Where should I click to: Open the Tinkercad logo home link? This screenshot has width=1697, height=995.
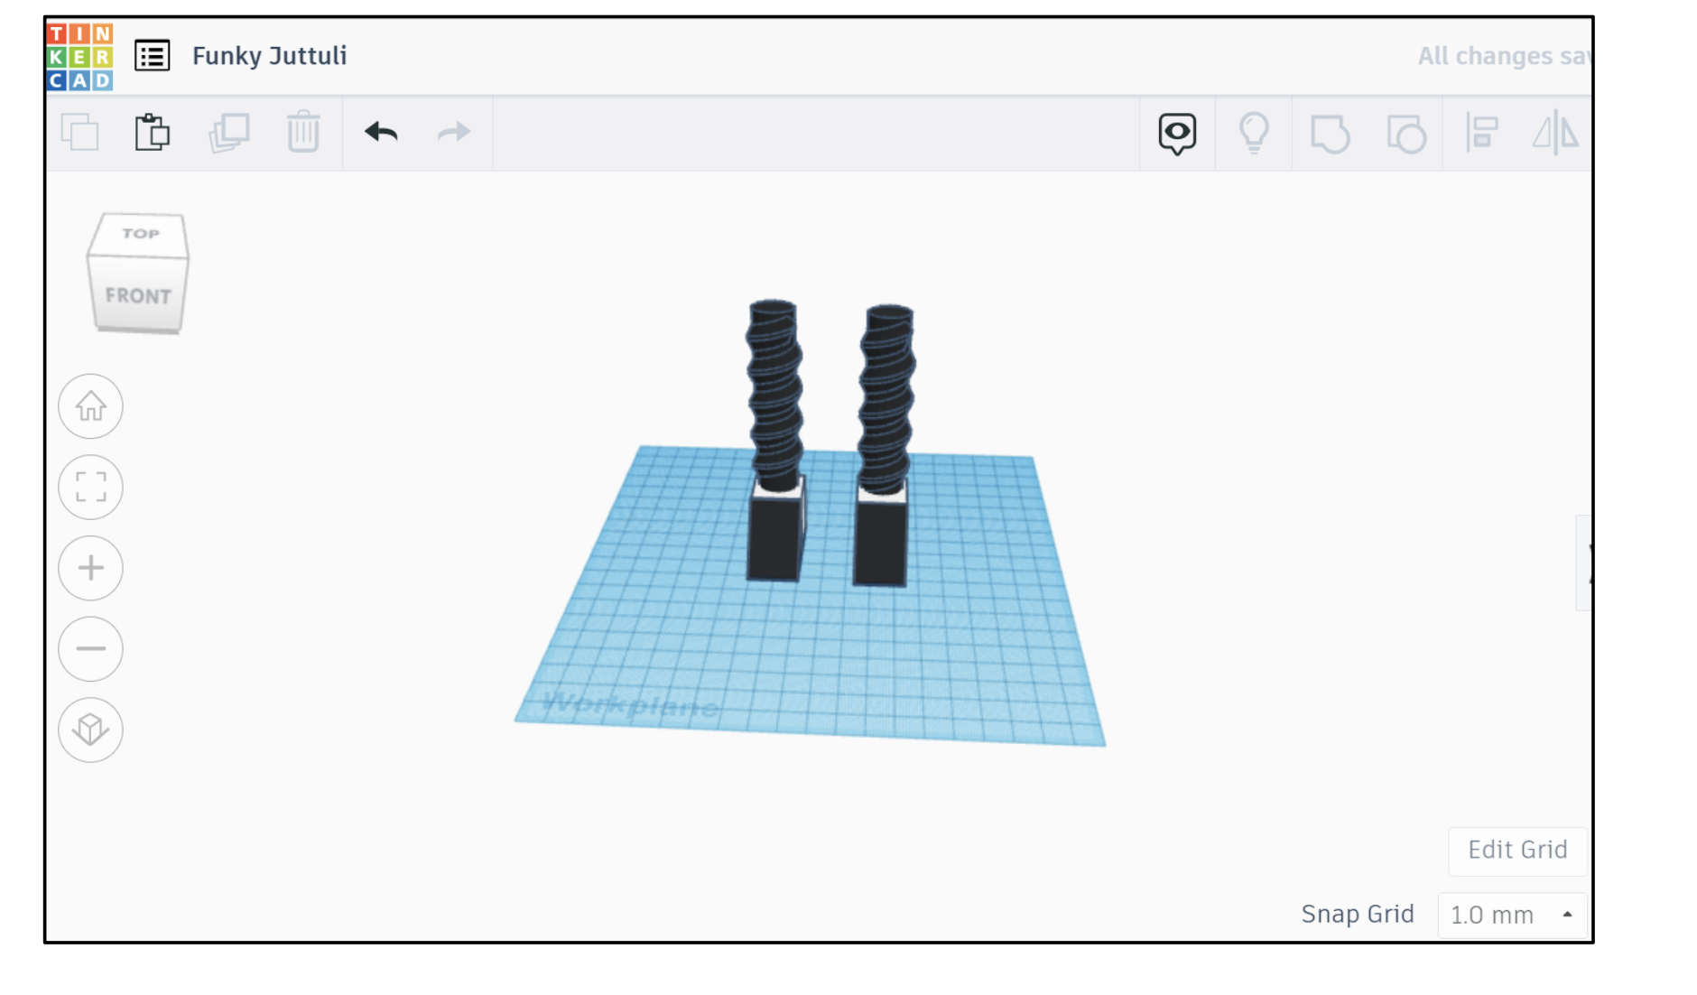pyautogui.click(x=79, y=57)
